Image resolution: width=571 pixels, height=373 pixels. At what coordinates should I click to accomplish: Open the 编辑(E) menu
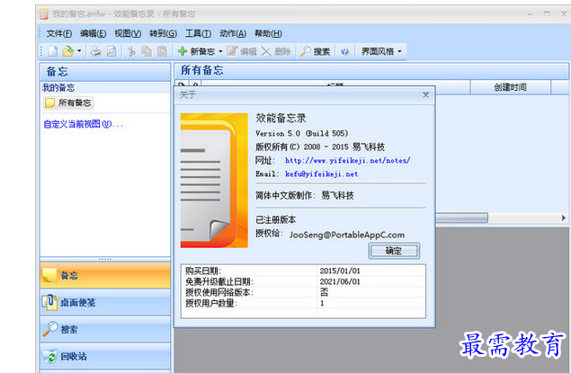coord(93,33)
